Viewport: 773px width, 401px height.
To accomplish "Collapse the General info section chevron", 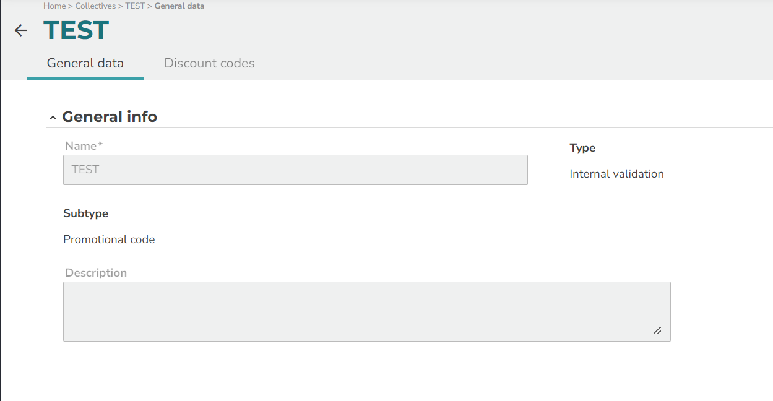I will (x=53, y=118).
